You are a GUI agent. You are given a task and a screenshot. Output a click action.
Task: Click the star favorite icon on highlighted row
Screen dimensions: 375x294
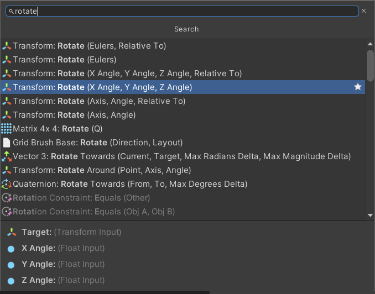coord(358,87)
